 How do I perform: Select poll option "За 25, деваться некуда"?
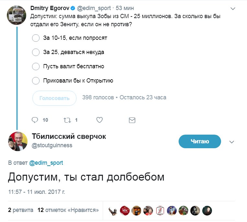(x=36, y=52)
